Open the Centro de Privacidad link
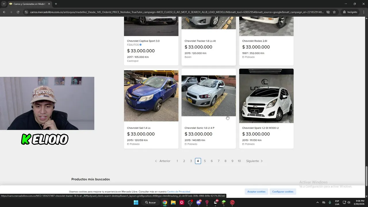The image size is (368, 207). coord(179,191)
